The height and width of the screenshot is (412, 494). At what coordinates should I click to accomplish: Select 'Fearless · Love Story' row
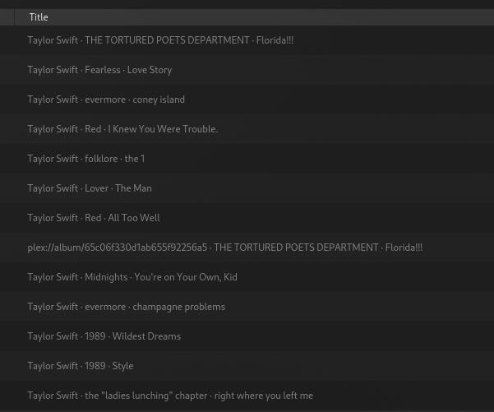coord(247,70)
